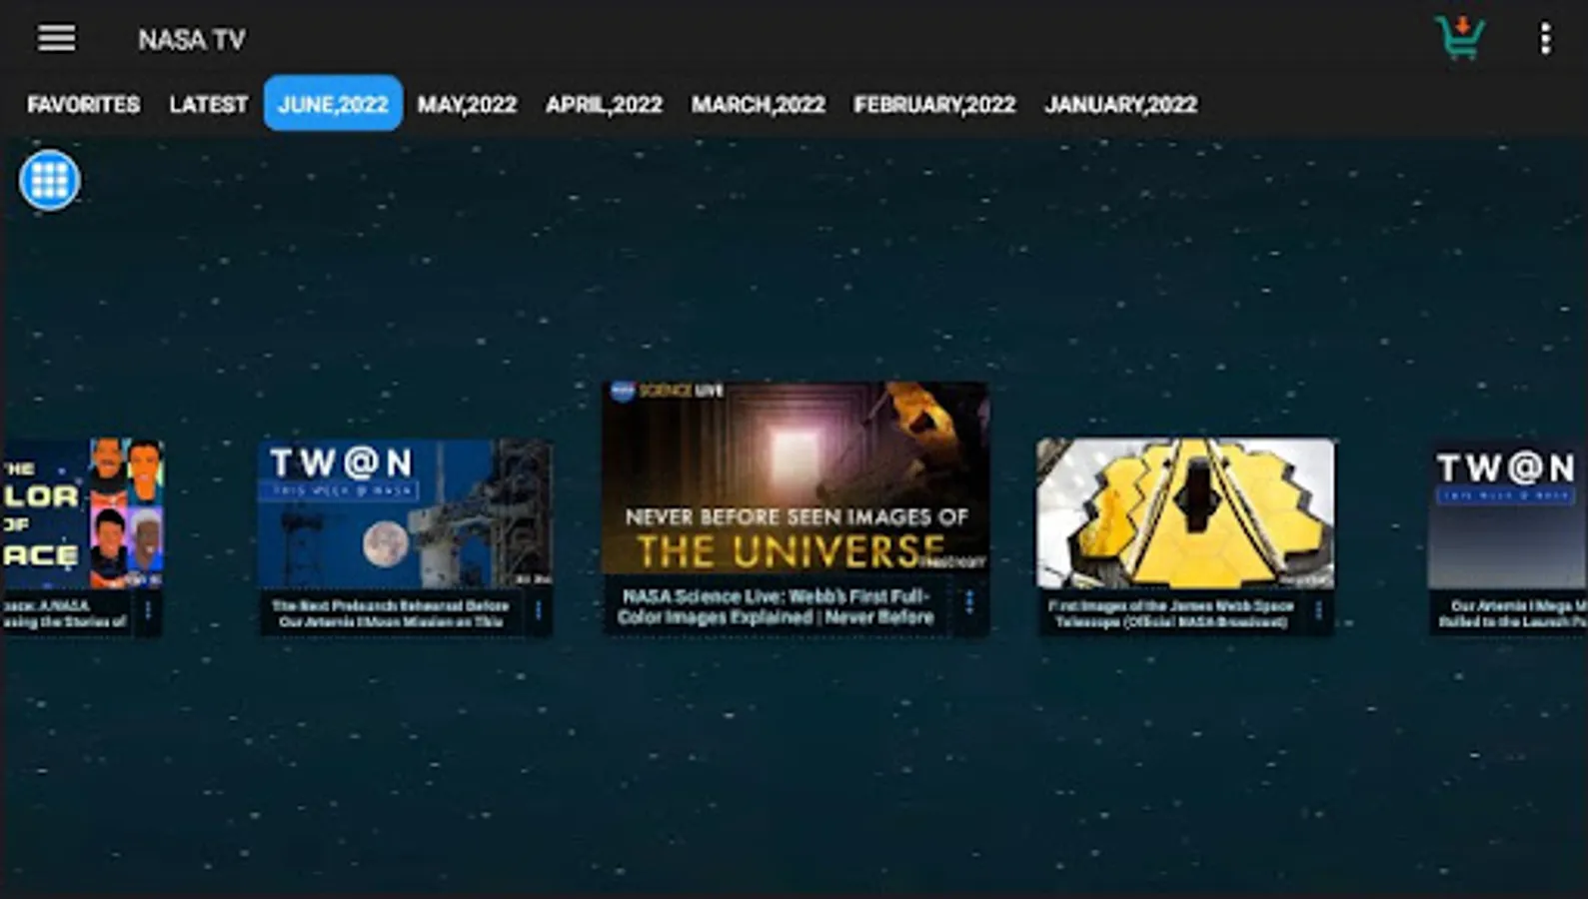Select the FAVORITES tab
Screen dimensions: 1588x899
84,104
